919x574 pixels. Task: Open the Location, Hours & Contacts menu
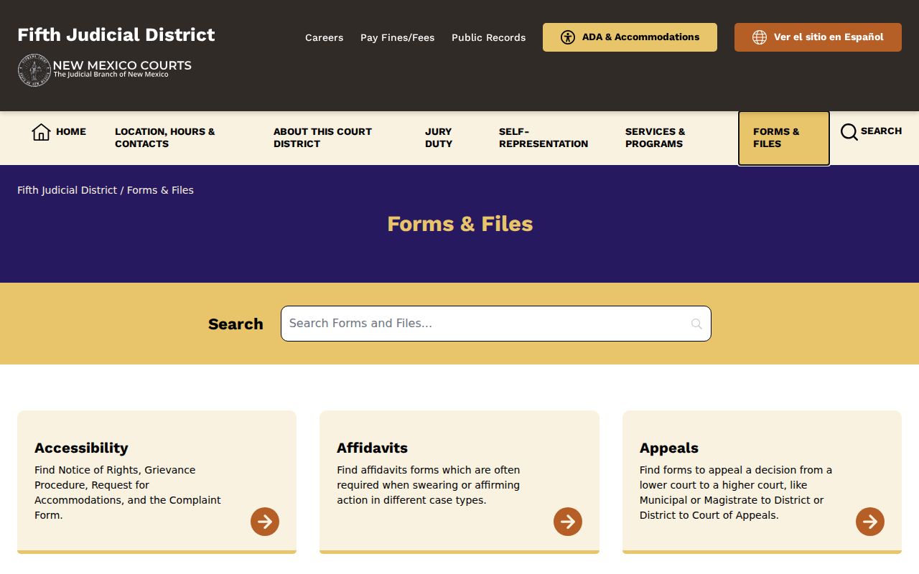click(x=165, y=138)
